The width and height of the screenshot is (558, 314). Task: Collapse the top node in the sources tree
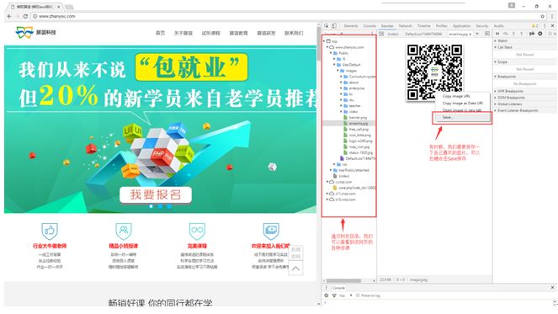pos(325,41)
